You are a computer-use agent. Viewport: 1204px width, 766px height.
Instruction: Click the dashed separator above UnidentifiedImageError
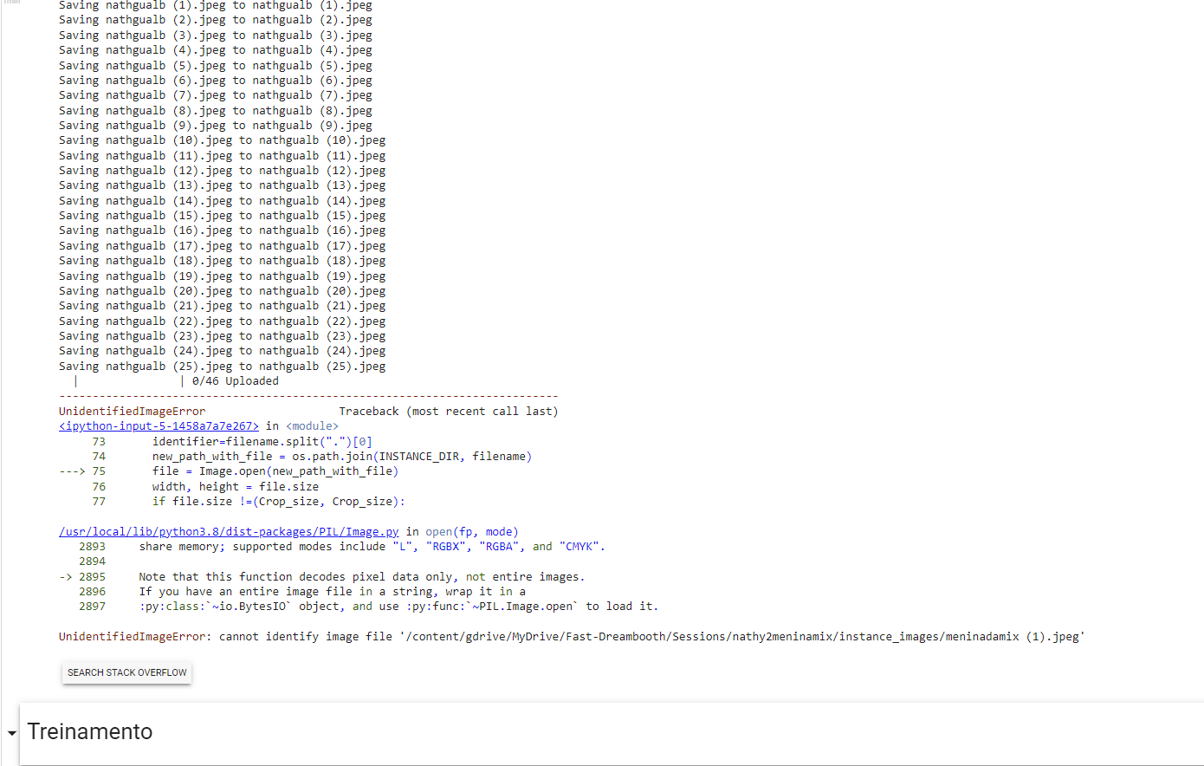(x=308, y=396)
